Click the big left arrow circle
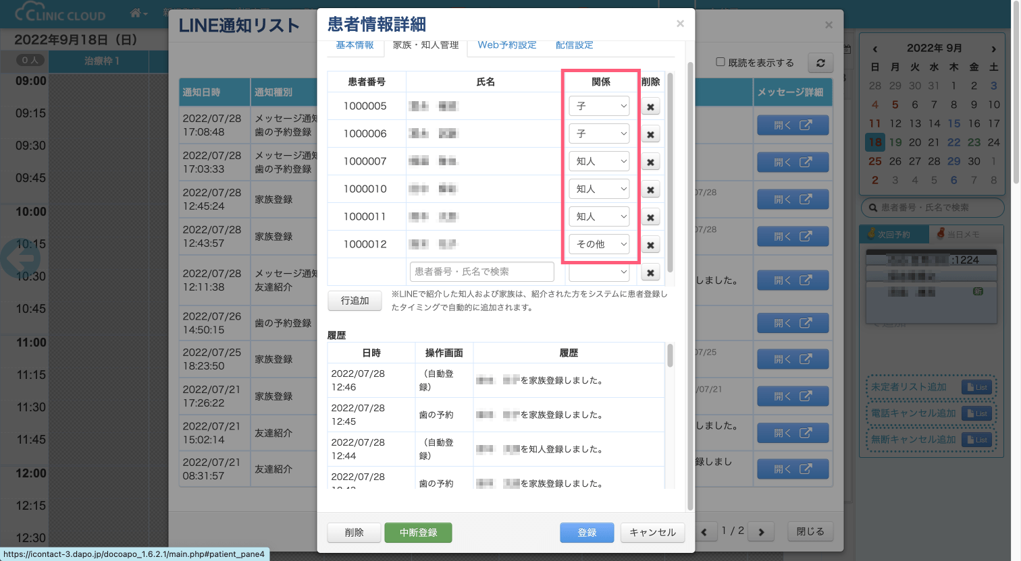This screenshot has width=1021, height=561. click(x=20, y=258)
